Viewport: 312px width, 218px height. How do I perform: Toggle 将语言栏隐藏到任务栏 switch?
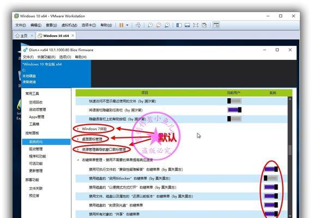pos(235,110)
